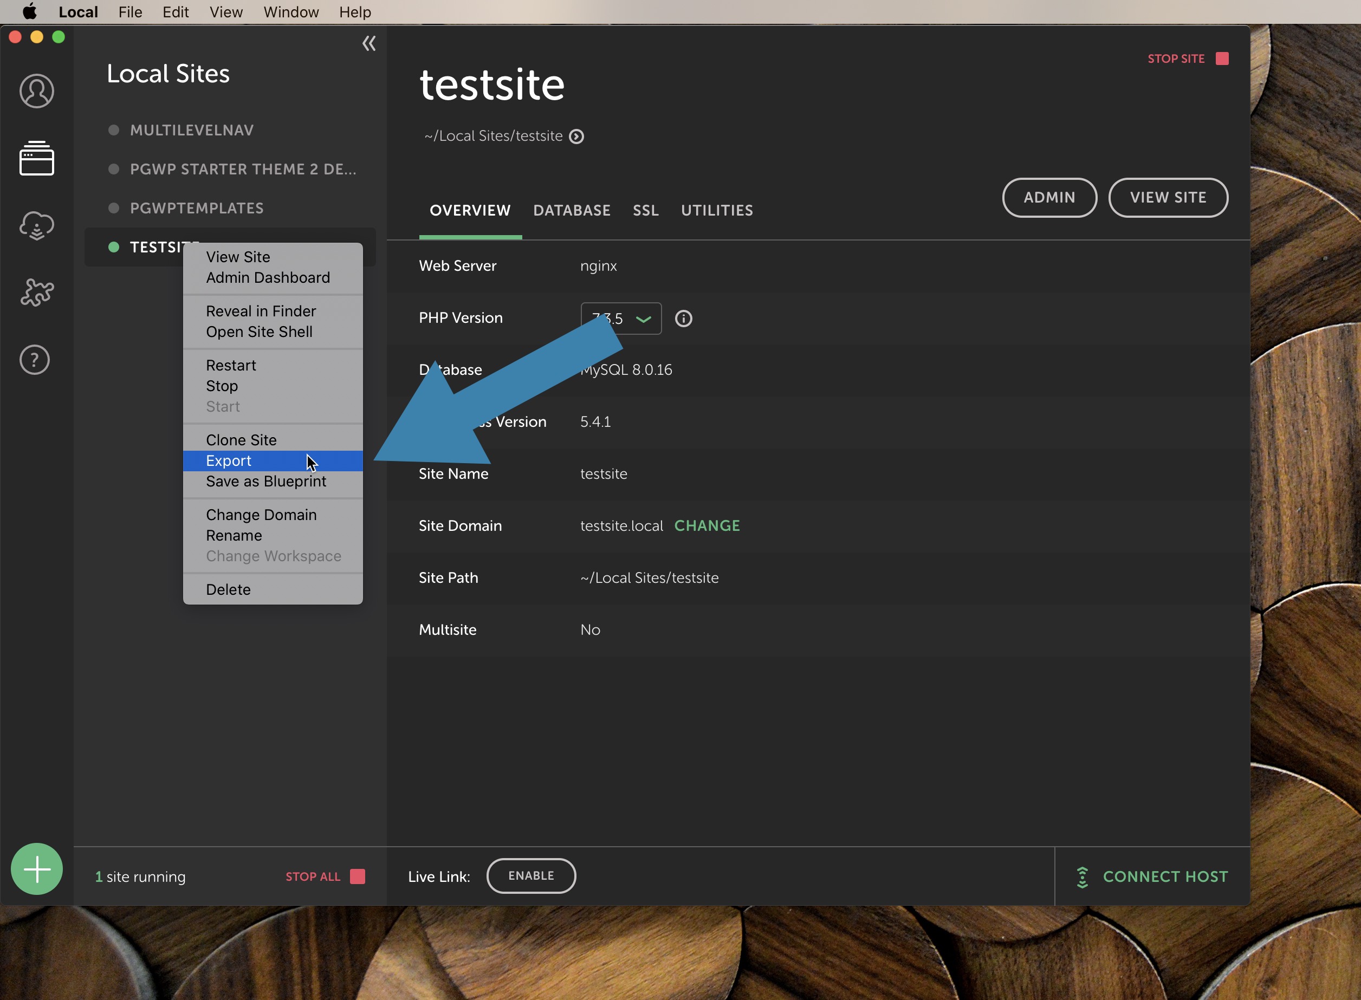The height and width of the screenshot is (1000, 1361).
Task: Click the '1 site running' status text
Action: click(x=140, y=876)
